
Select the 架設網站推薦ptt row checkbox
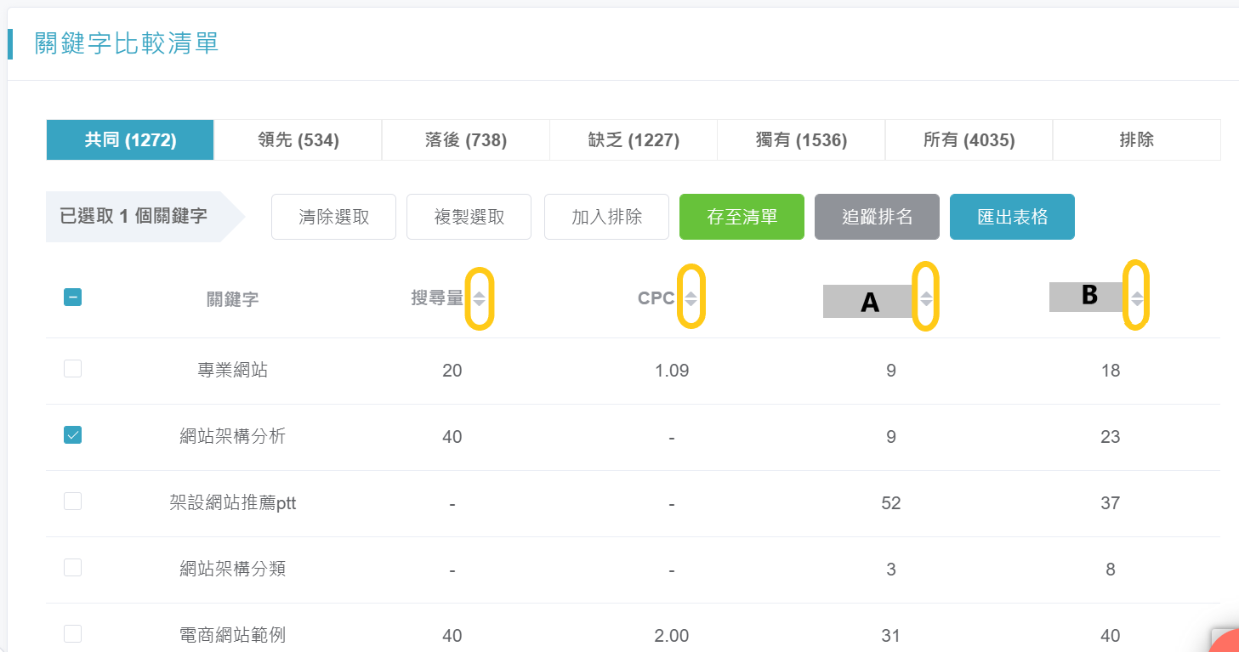(73, 502)
